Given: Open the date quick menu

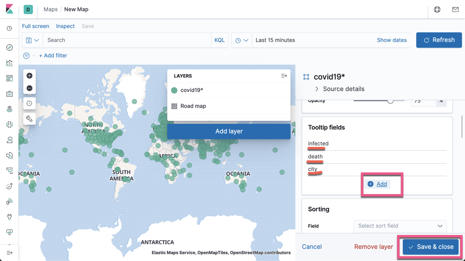Looking at the screenshot, I should [242, 40].
